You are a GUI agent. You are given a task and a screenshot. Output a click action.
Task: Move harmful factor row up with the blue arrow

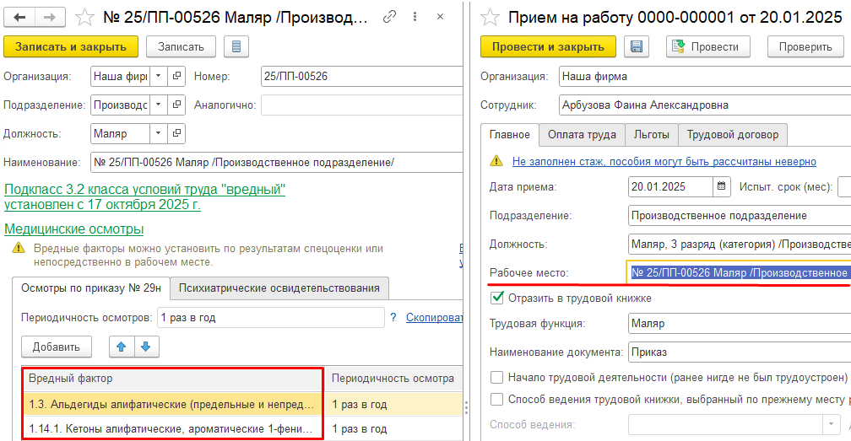pyautogui.click(x=122, y=347)
